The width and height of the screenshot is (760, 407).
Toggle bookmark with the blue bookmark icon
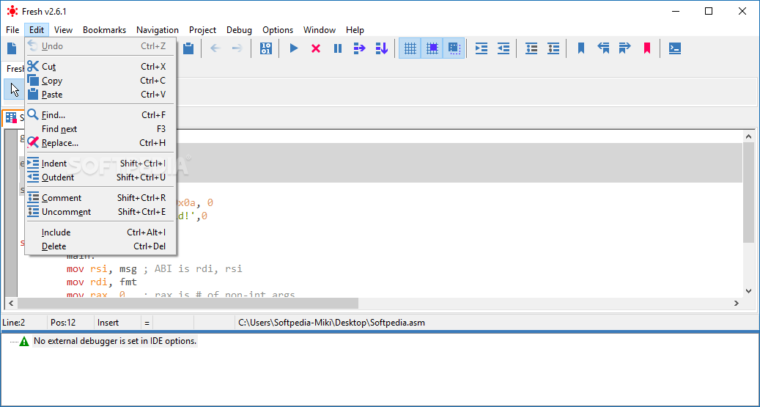(x=581, y=48)
